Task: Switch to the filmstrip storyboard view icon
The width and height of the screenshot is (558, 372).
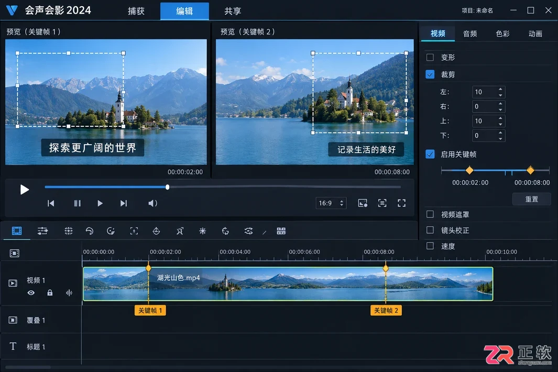Action: pos(17,231)
